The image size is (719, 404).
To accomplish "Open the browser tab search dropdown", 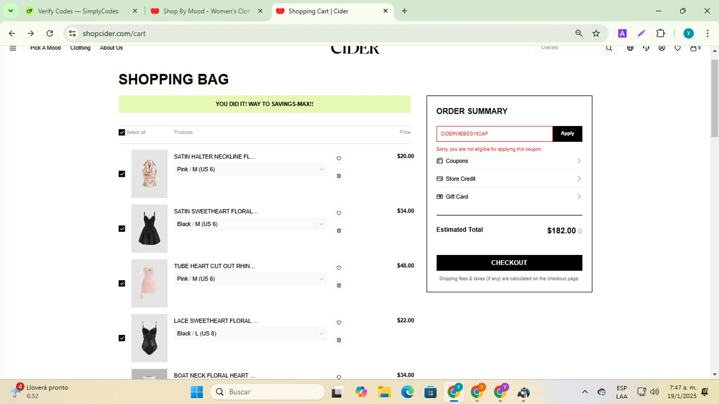I will point(11,11).
